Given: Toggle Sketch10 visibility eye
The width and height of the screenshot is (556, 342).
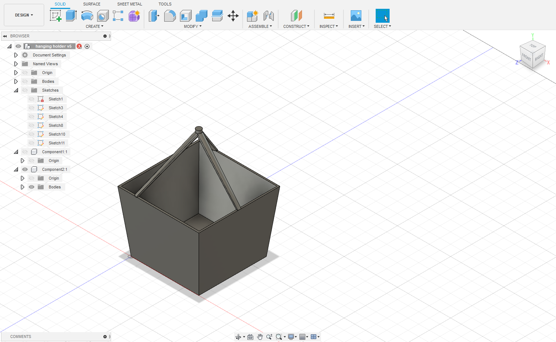Looking at the screenshot, I should click(32, 134).
